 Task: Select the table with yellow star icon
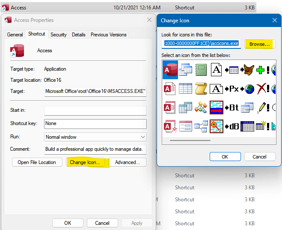pyautogui.click(x=261, y=125)
